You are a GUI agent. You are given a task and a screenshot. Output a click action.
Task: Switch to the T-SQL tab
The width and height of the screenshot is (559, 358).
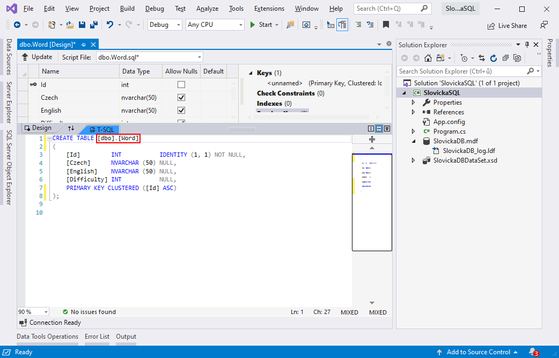pos(102,130)
